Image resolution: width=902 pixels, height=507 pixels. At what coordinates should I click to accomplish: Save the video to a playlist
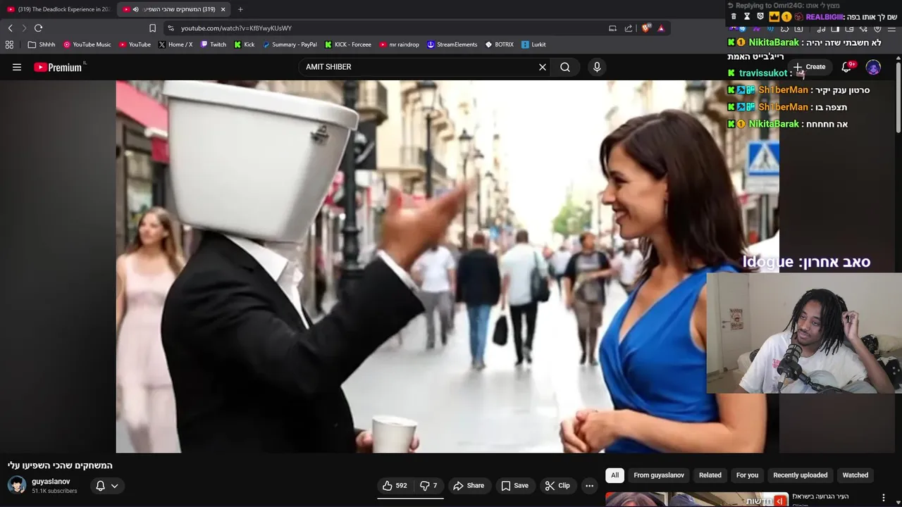point(514,485)
